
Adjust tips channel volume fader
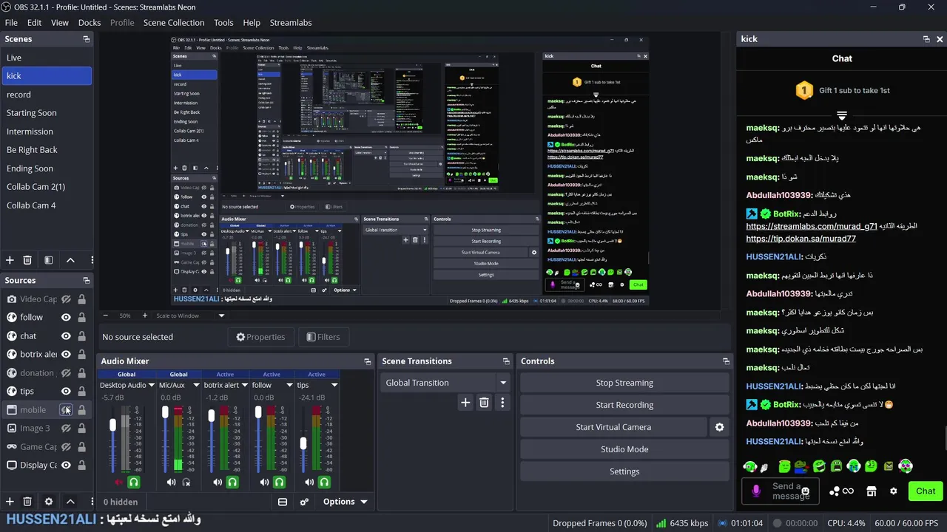click(x=303, y=443)
